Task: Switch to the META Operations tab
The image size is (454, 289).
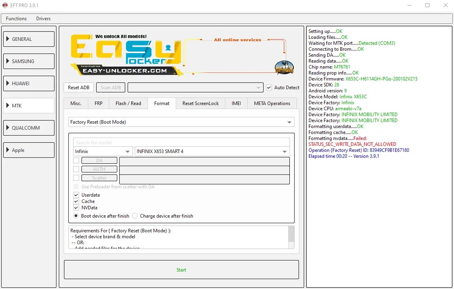Action: [x=272, y=103]
